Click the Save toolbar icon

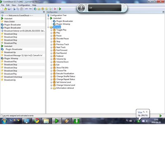[x=9, y=9]
